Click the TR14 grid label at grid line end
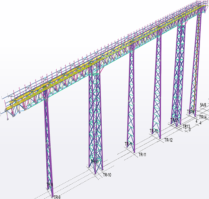This screenshot has width=209, height=199. tap(203, 117)
